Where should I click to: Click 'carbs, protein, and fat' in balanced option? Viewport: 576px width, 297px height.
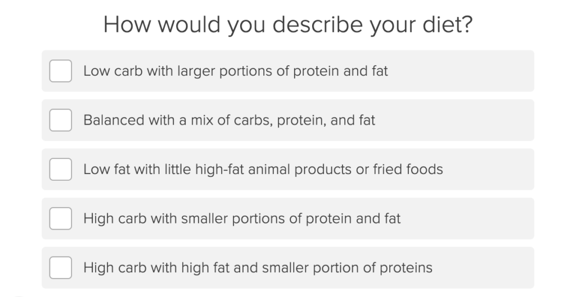click(304, 120)
